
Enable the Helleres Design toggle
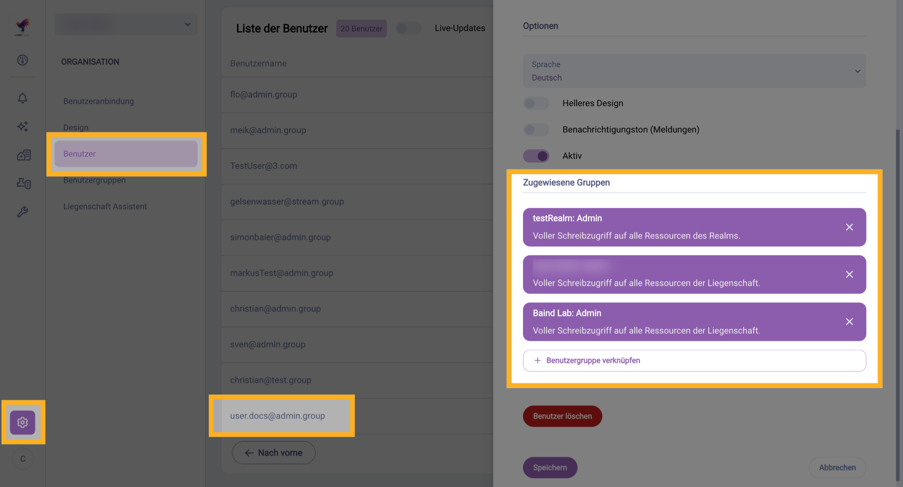(536, 103)
